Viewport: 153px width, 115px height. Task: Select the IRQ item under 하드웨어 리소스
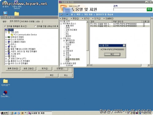[67, 34]
